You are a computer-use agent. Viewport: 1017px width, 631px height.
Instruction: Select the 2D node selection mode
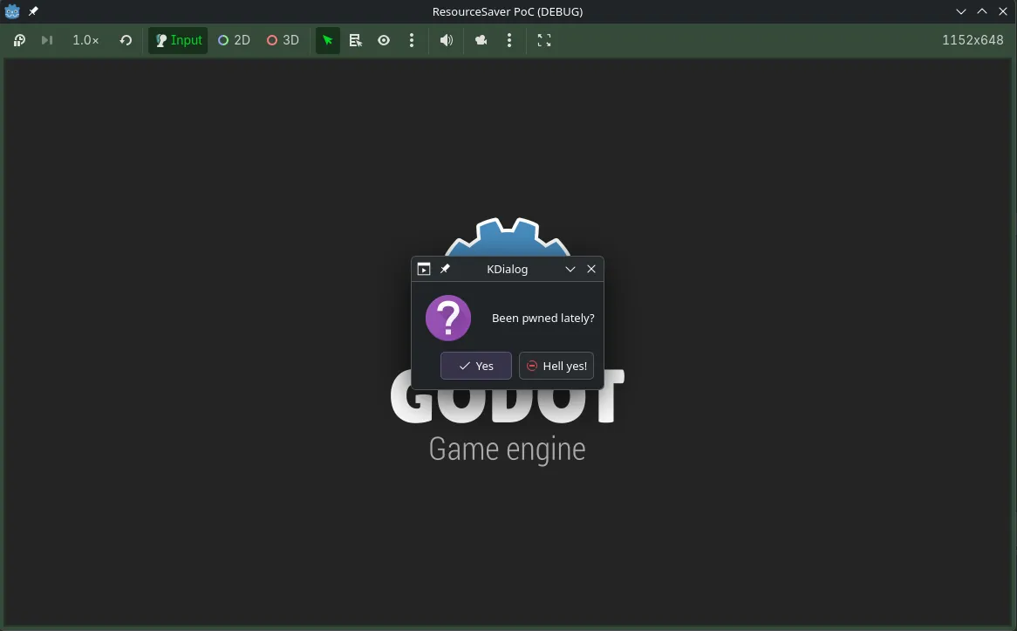[234, 40]
